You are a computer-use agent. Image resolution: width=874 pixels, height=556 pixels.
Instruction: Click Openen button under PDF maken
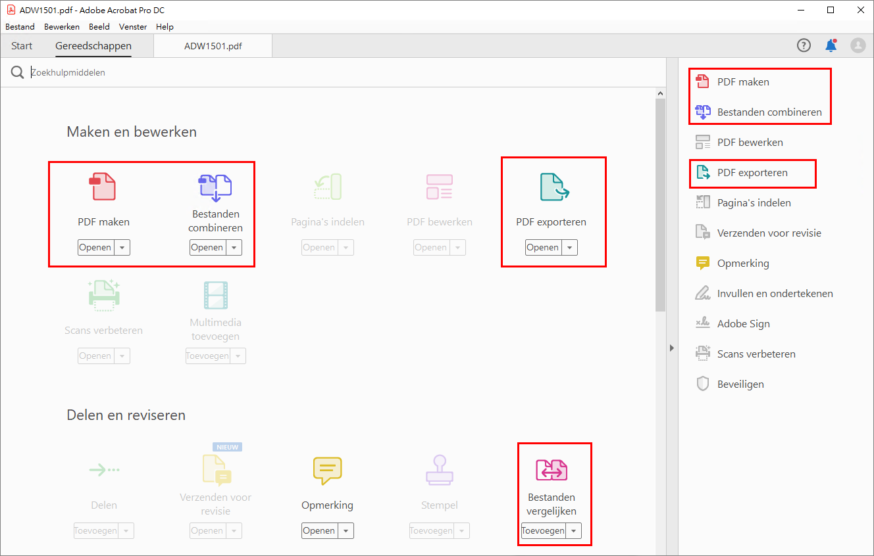pos(96,248)
